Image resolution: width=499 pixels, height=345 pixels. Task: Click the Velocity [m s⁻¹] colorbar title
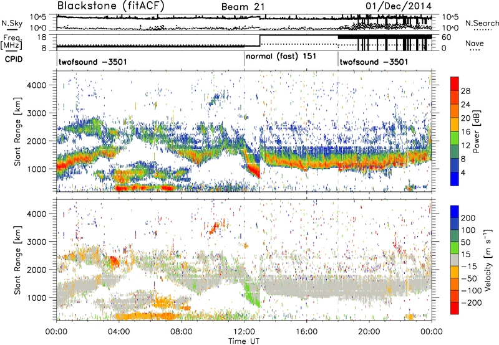click(488, 260)
